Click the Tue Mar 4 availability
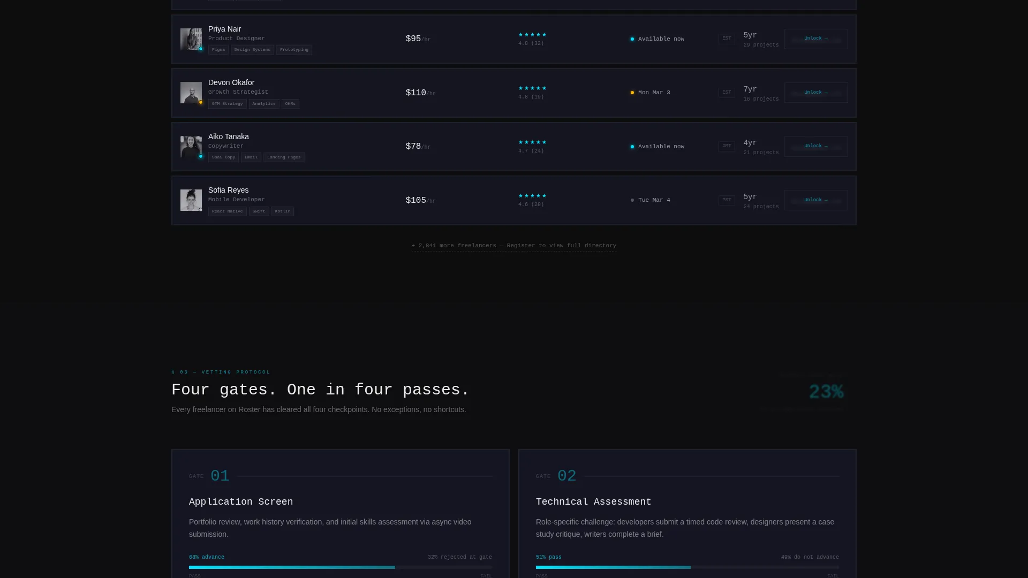 [651, 200]
